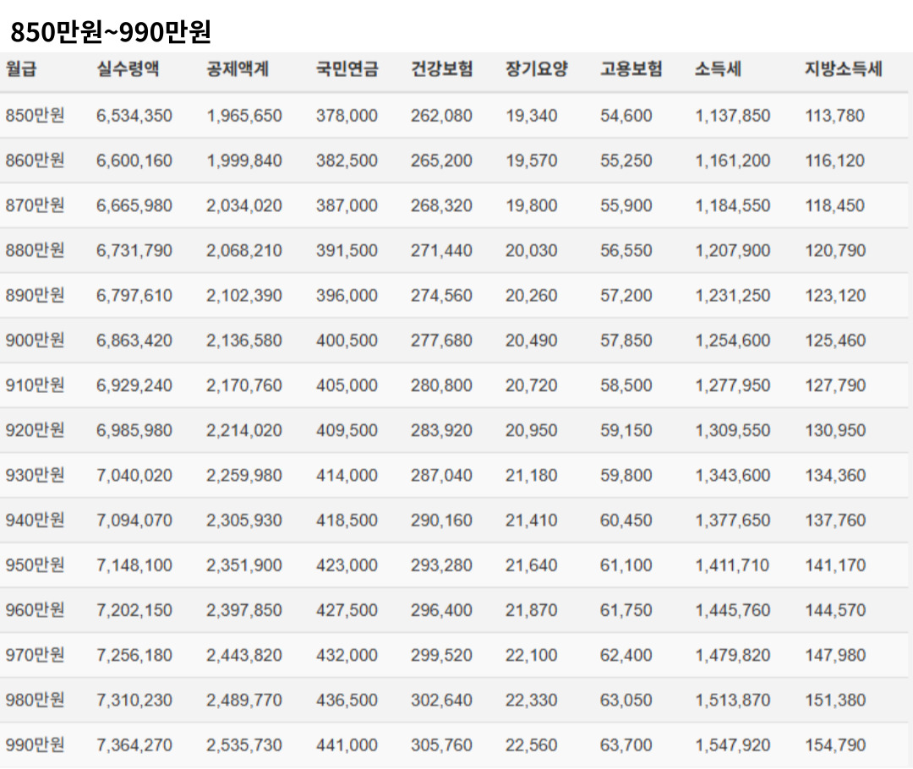Click the 건강보험 column header
The height and width of the screenshot is (769, 913).
(439, 73)
